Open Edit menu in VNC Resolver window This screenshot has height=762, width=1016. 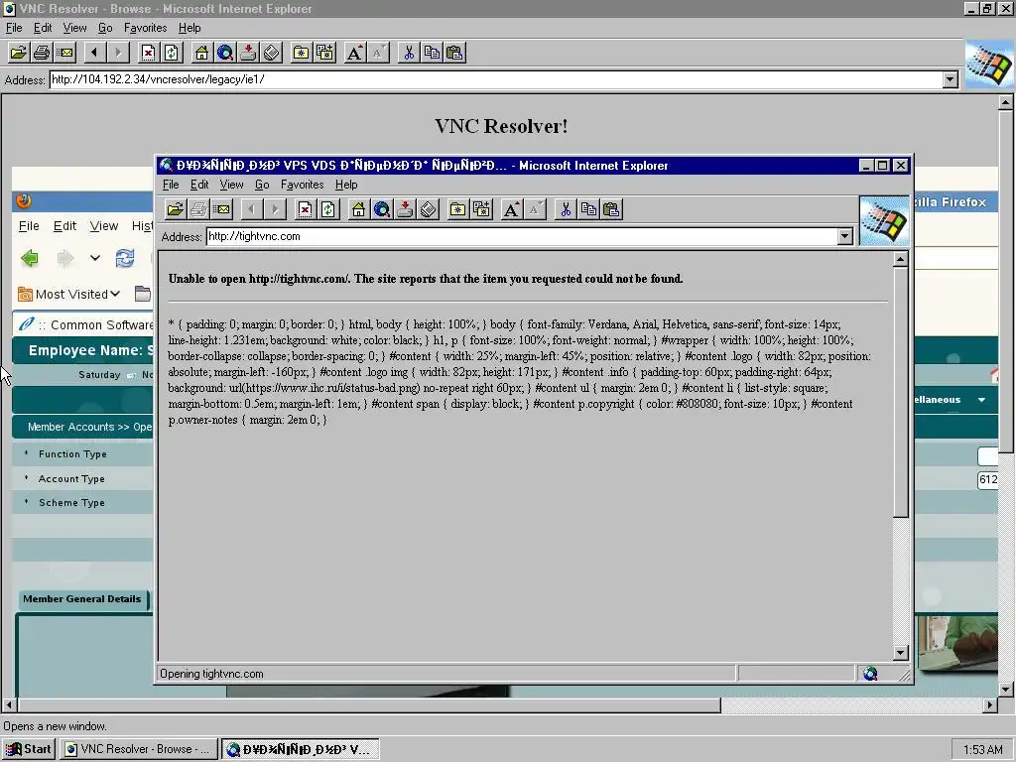43,28
